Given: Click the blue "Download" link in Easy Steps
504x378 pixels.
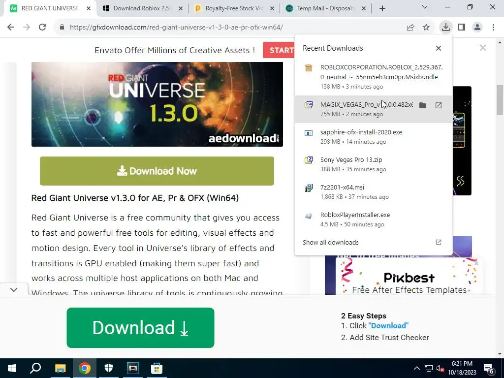Looking at the screenshot, I should coord(388,326).
